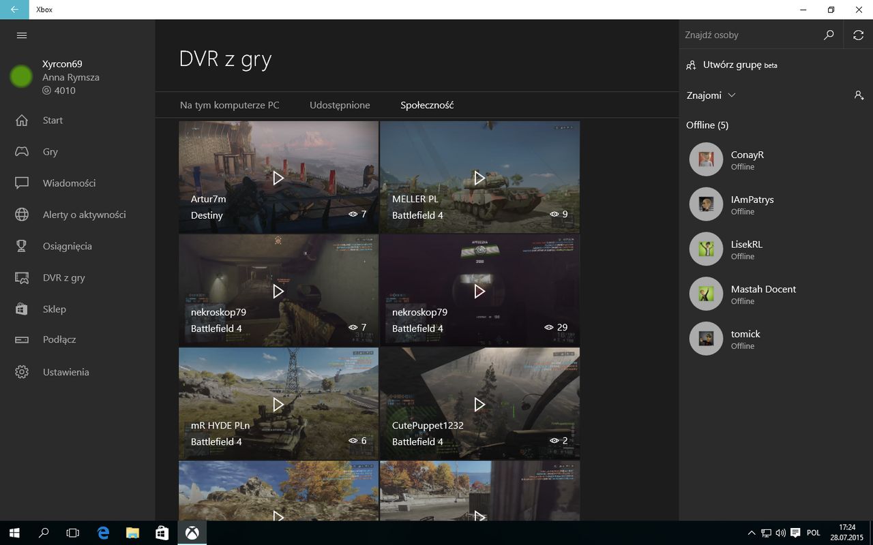Play the mR HYDE PLn clip

tap(278, 404)
